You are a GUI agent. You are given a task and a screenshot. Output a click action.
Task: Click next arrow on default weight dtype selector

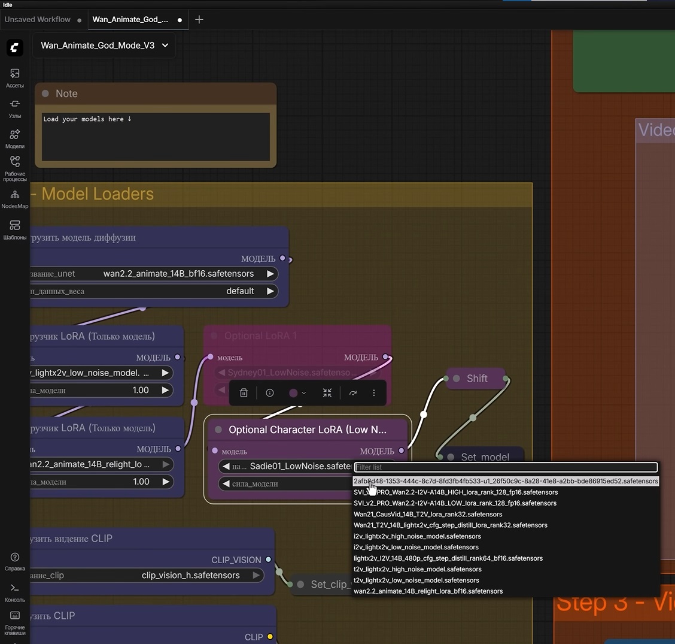(270, 291)
